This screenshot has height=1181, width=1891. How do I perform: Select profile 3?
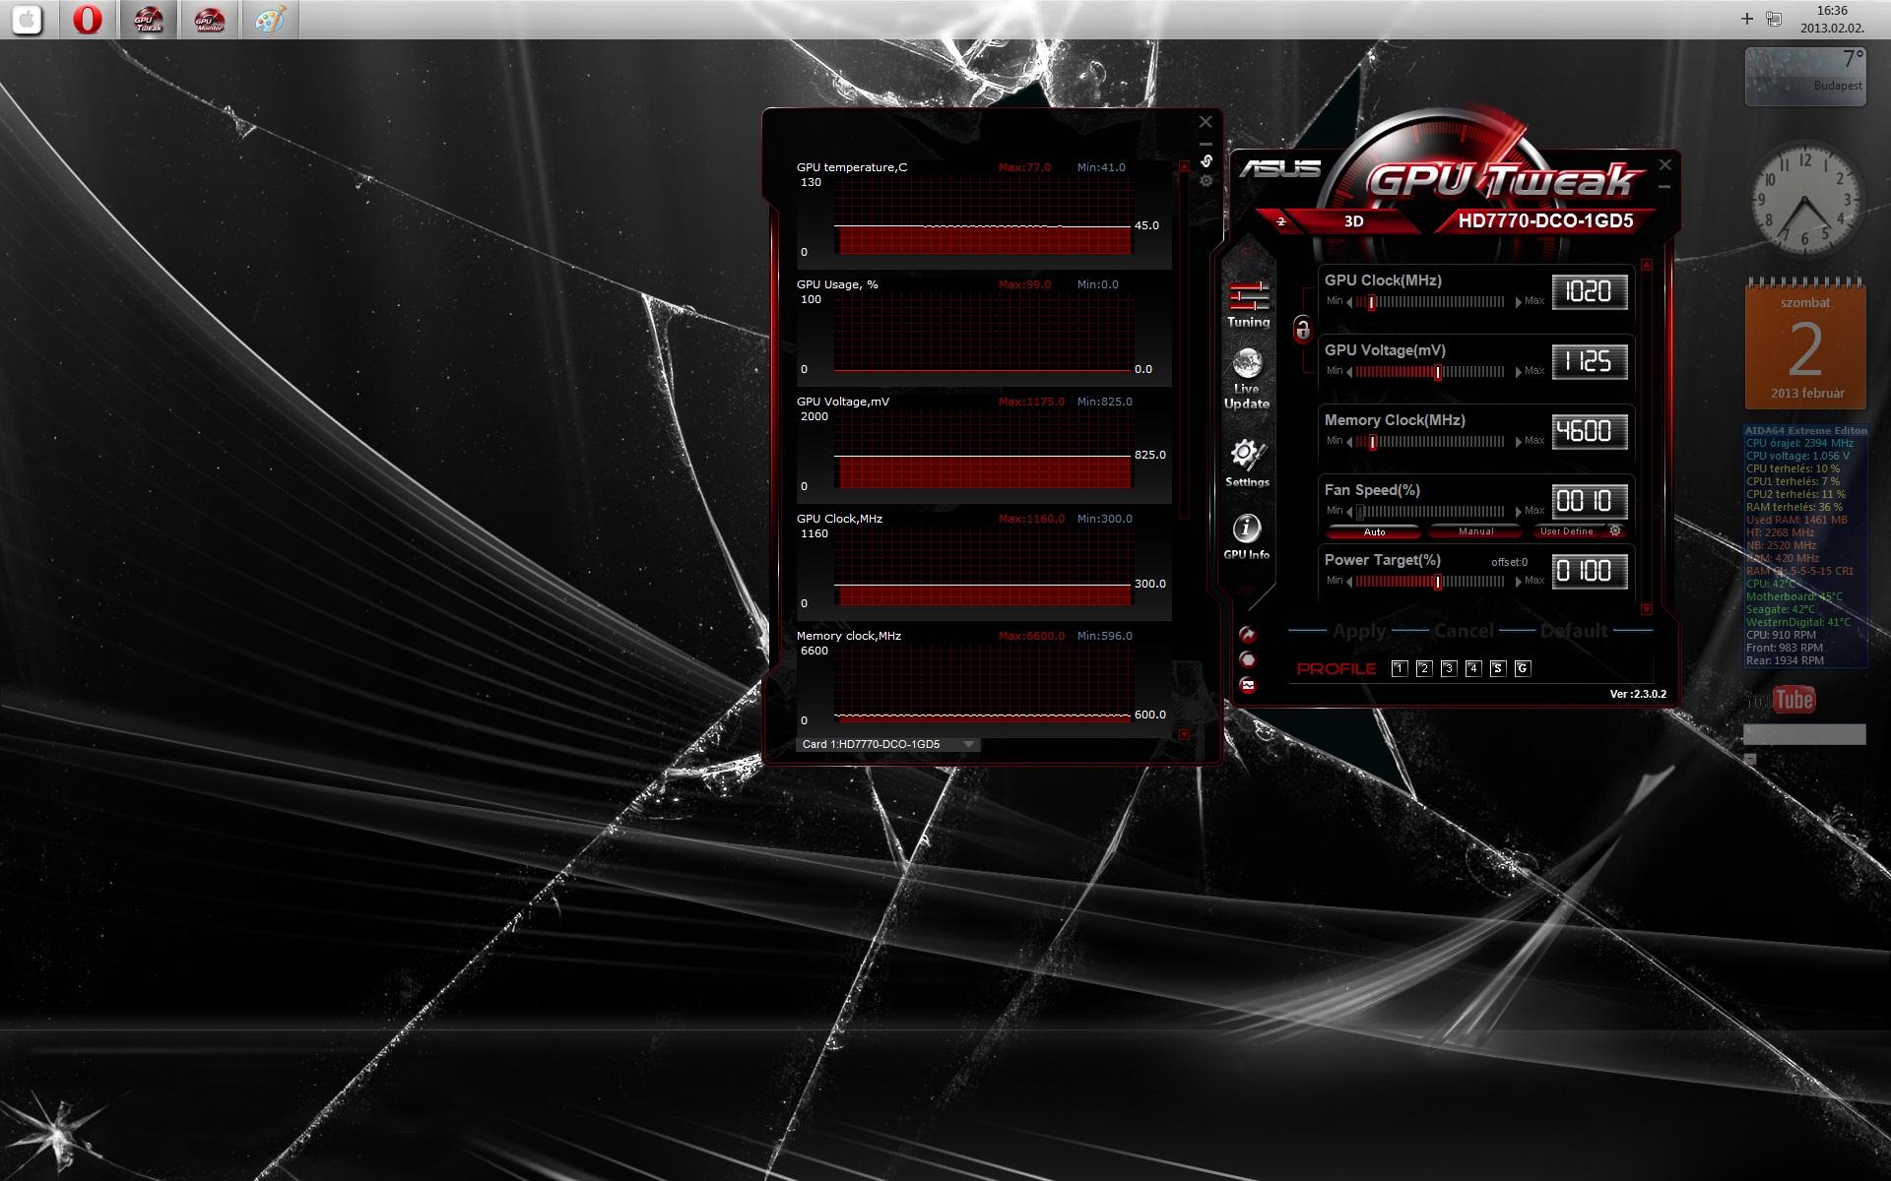coord(1448,668)
